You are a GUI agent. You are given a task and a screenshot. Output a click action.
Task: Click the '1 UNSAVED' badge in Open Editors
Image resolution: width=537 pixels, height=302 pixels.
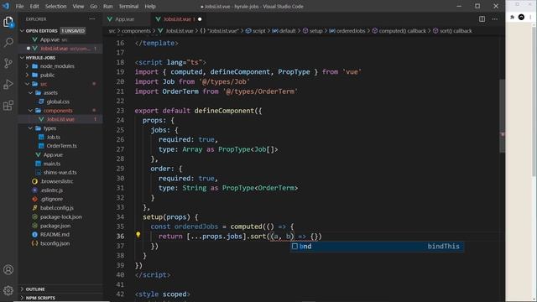[73, 31]
